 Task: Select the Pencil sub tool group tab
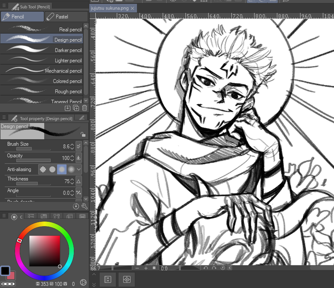tap(22, 17)
